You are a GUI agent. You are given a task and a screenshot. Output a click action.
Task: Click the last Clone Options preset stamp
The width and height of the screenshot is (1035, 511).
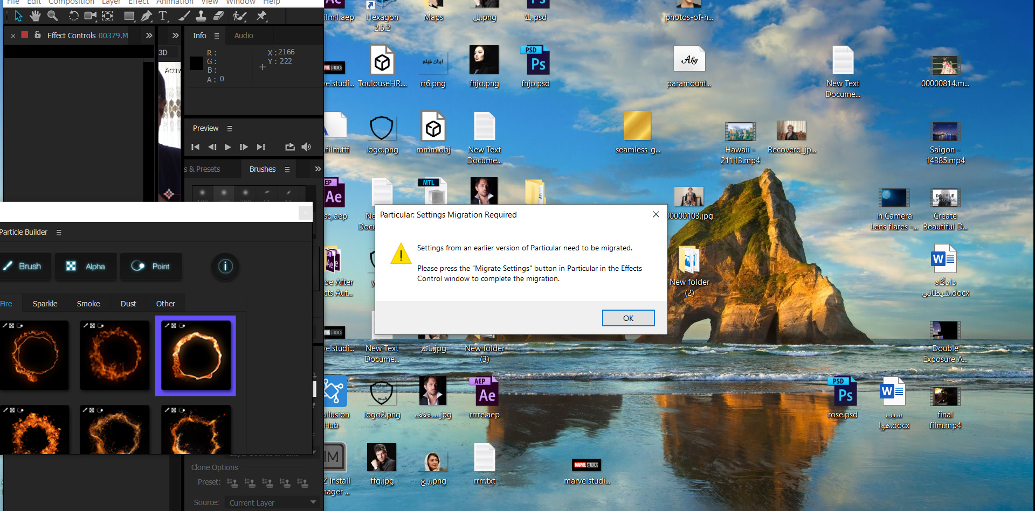[x=302, y=482]
